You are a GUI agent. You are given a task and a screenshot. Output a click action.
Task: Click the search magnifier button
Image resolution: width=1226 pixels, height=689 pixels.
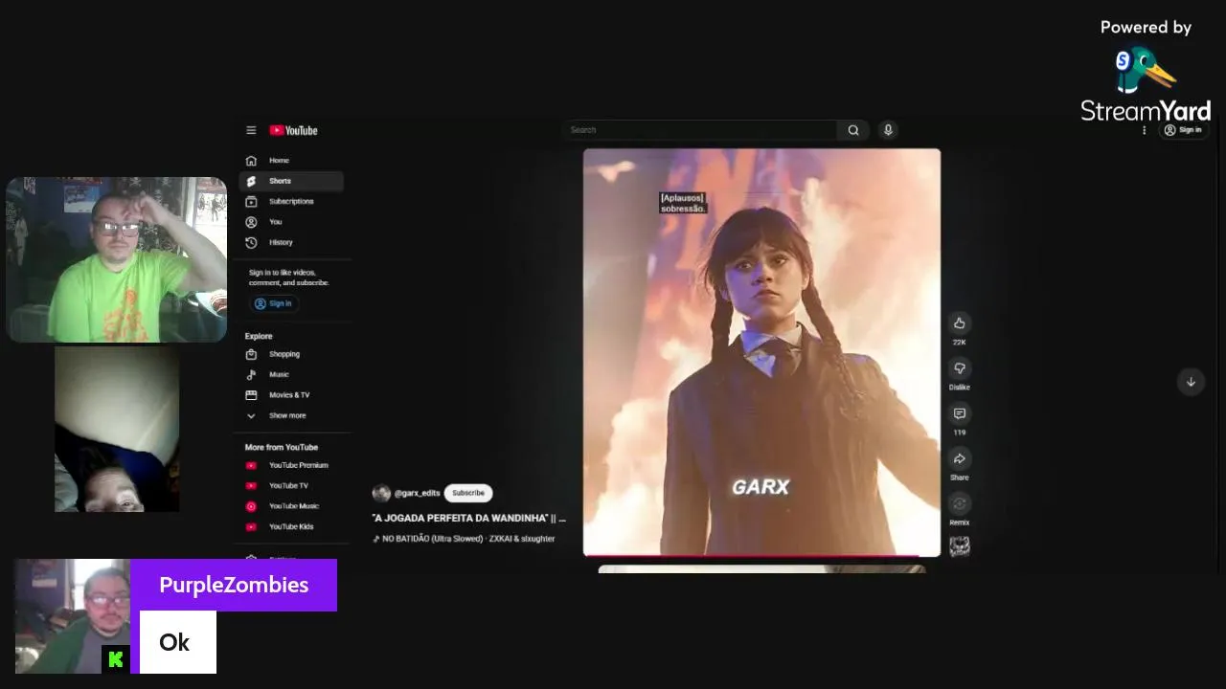click(x=853, y=130)
